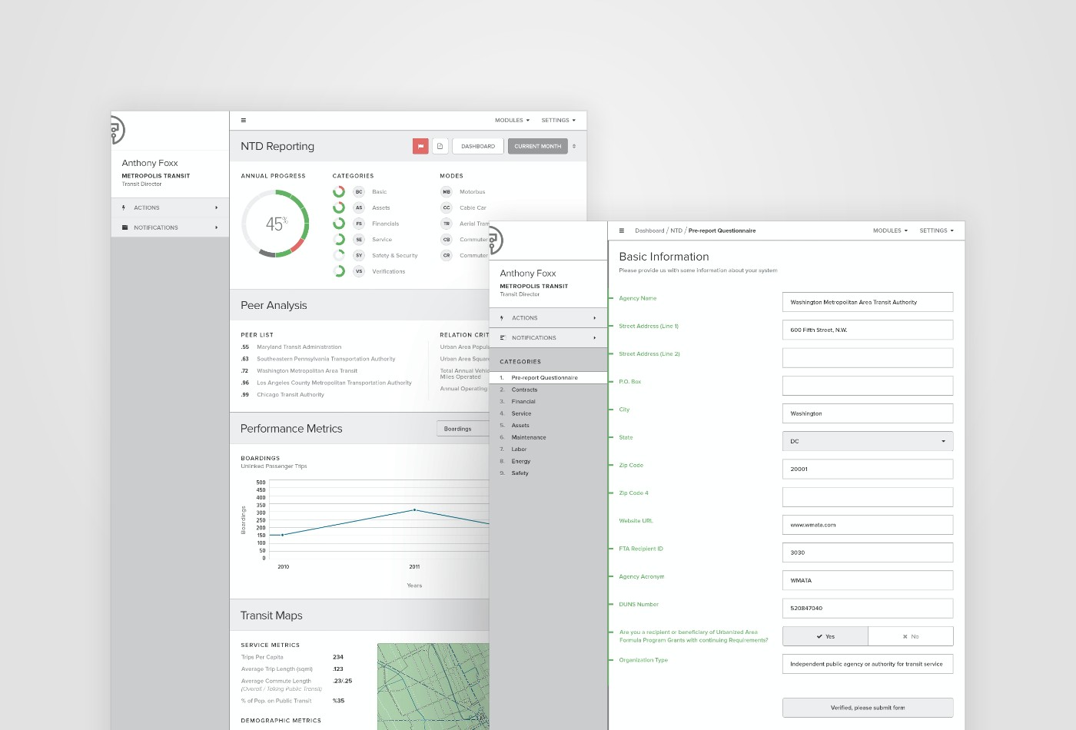Click the Current Month button
This screenshot has width=1076, height=730.
(x=538, y=146)
